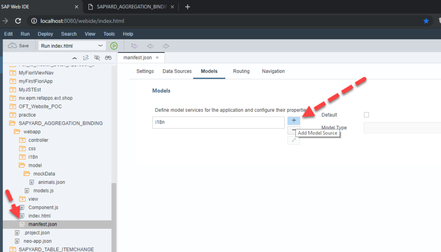Click the browser forward arrow
The height and width of the screenshot is (252, 441).
pos(5,21)
